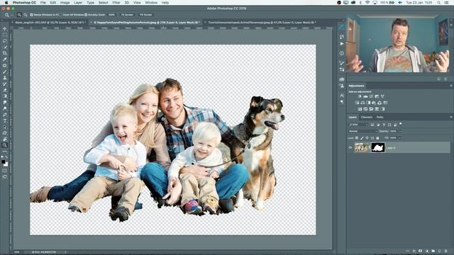The height and width of the screenshot is (255, 454).
Task: Open the Actions panel play icon
Action: pyautogui.click(x=342, y=44)
